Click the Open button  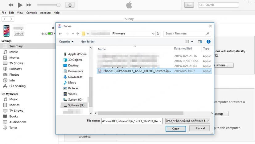[x=175, y=129]
